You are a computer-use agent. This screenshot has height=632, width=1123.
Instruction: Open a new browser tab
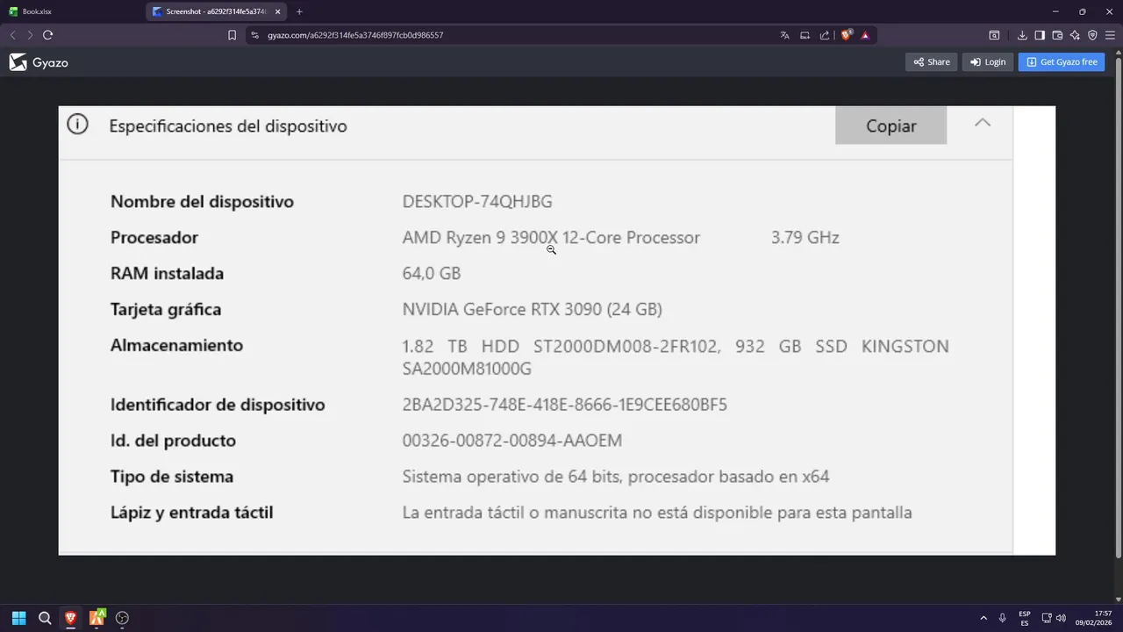299,11
